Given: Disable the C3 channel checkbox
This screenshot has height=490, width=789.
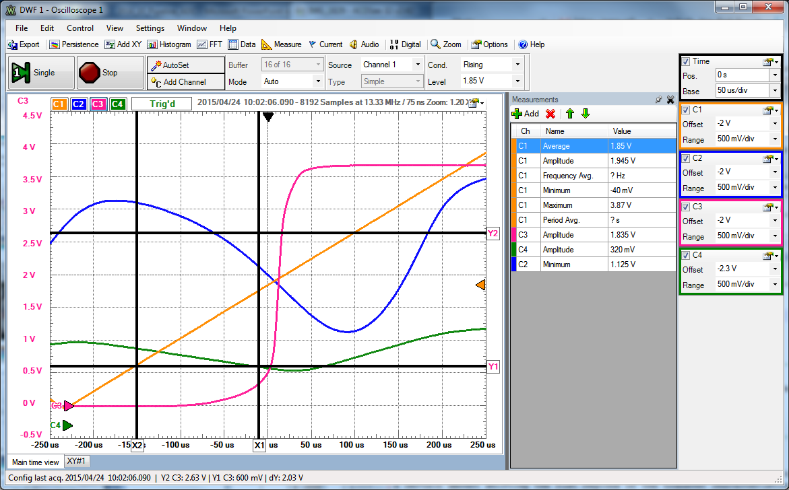Looking at the screenshot, I should (x=686, y=207).
